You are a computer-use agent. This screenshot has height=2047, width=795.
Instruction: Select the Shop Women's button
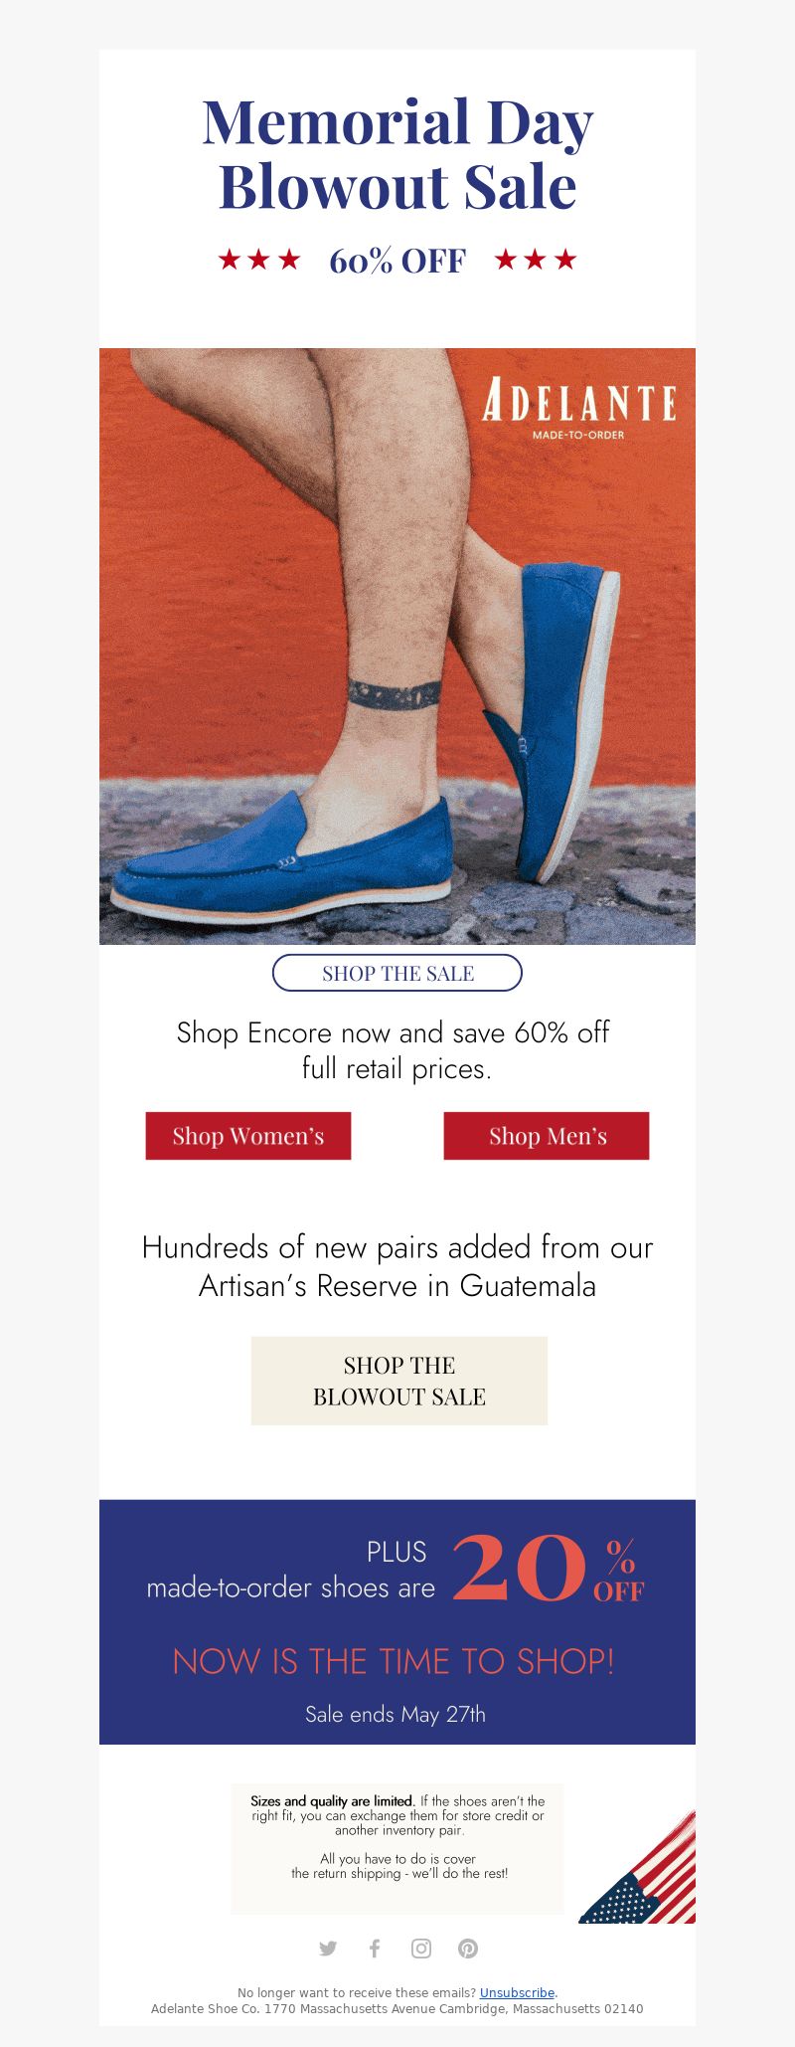pyautogui.click(x=248, y=1136)
